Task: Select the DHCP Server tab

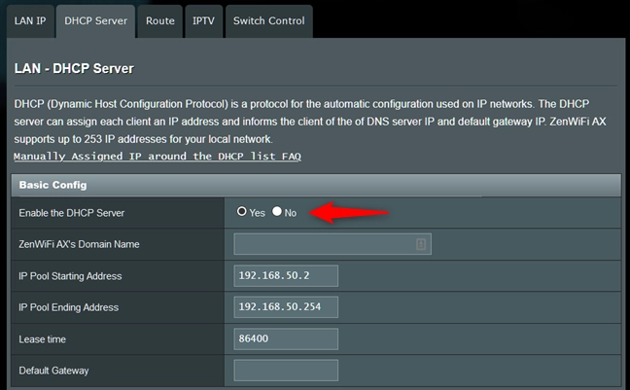Action: (95, 21)
